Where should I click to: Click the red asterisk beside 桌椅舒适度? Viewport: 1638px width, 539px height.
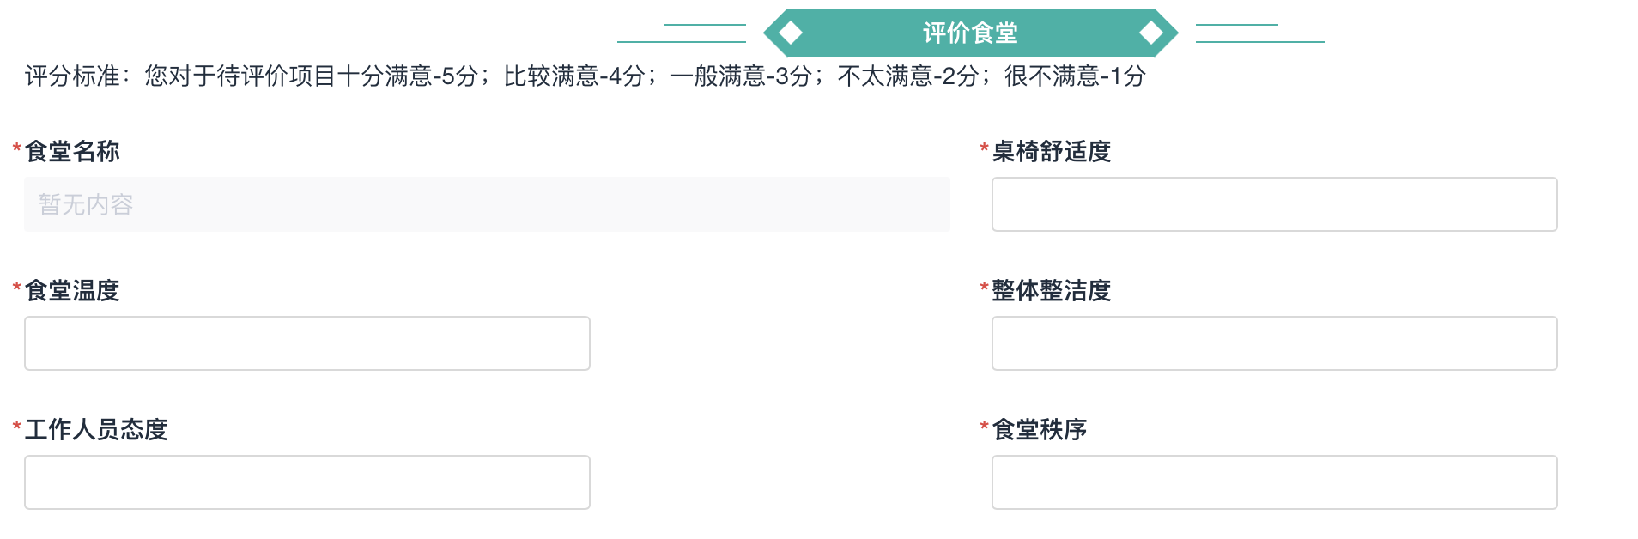tap(984, 149)
